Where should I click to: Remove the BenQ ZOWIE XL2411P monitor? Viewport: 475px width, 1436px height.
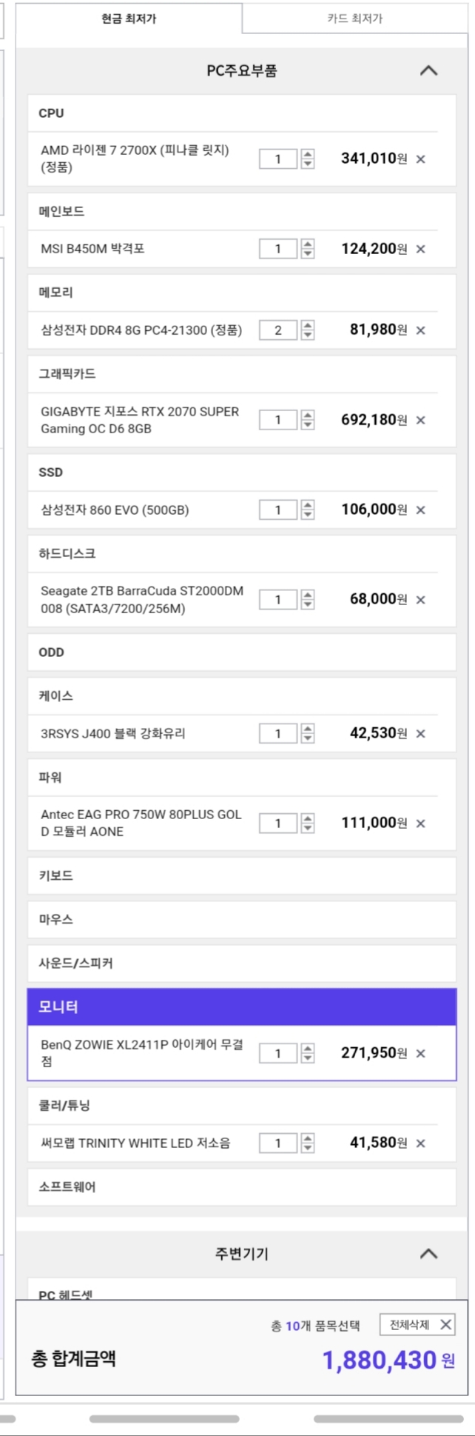click(420, 1054)
